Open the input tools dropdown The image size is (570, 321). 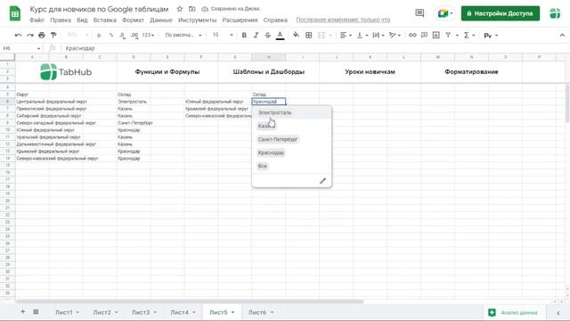(x=491, y=36)
